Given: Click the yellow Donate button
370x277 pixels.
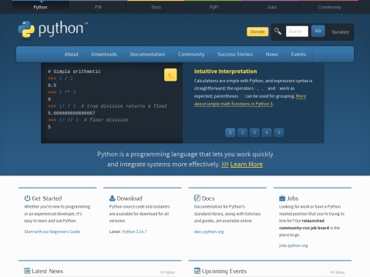Looking at the screenshot, I should click(257, 32).
